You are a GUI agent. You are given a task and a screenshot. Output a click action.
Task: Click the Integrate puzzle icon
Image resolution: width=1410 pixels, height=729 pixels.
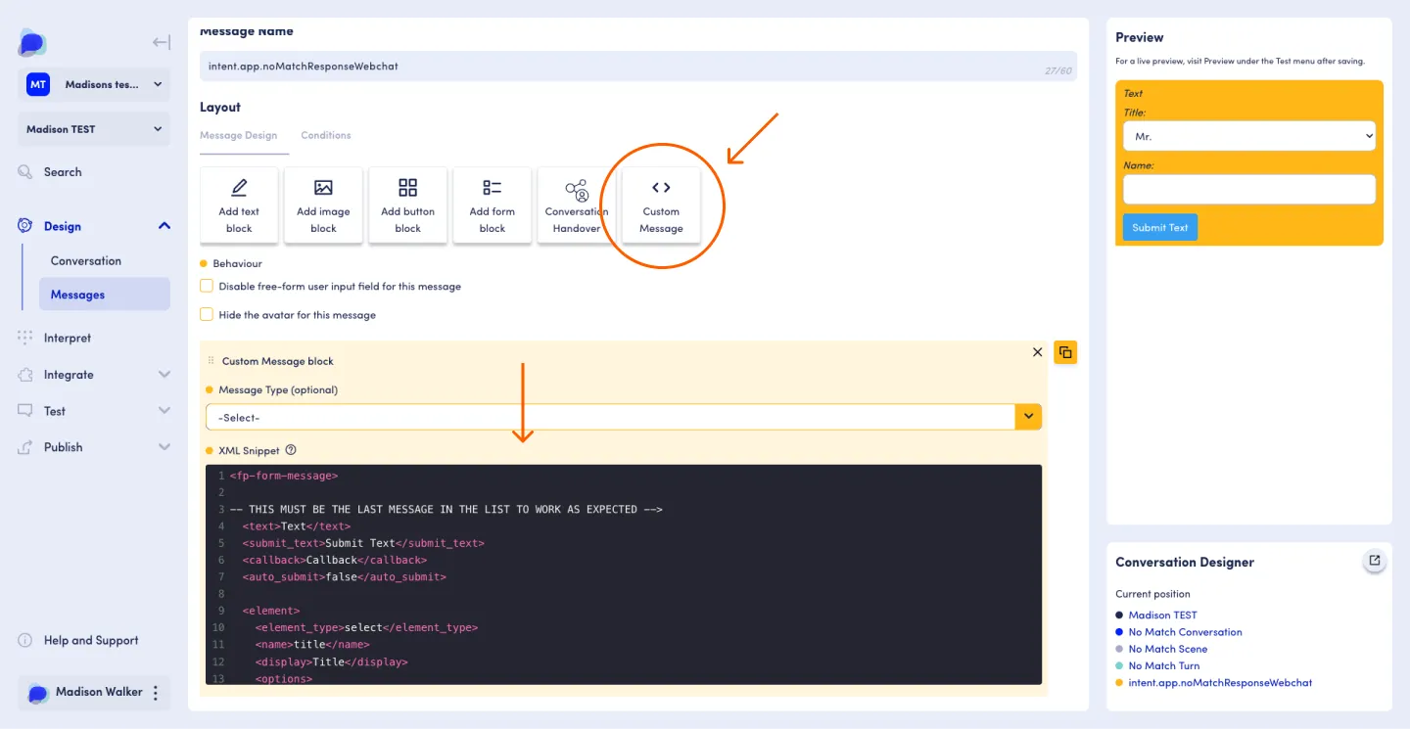(x=25, y=375)
